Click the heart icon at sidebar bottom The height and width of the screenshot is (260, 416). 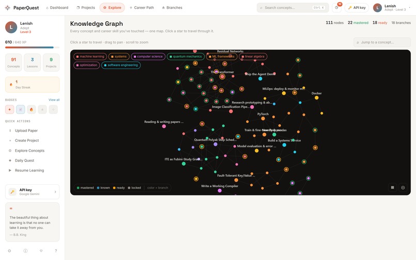(41, 251)
